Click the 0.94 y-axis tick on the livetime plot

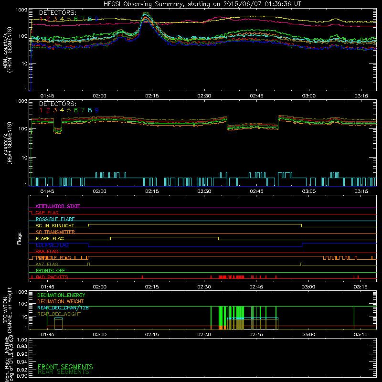[22, 362]
